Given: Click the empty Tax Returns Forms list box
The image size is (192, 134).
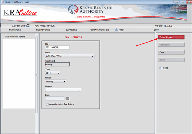Looking at the screenshot, I should pos(19,74).
